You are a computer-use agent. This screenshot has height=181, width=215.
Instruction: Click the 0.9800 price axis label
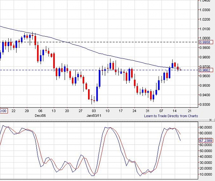pos(205,57)
